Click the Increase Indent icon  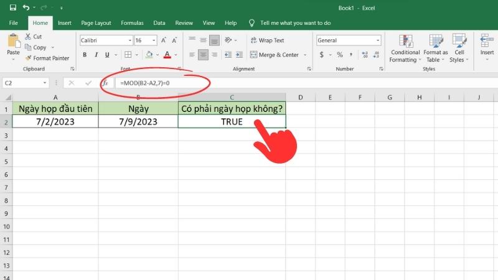(238, 55)
